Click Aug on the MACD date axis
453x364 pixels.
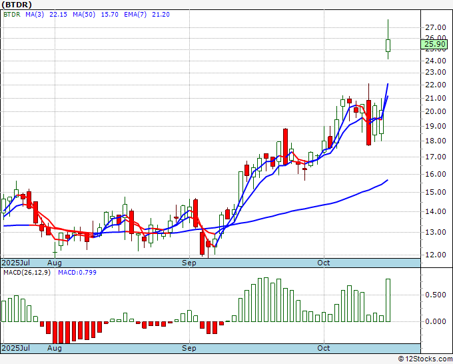[x=55, y=348]
